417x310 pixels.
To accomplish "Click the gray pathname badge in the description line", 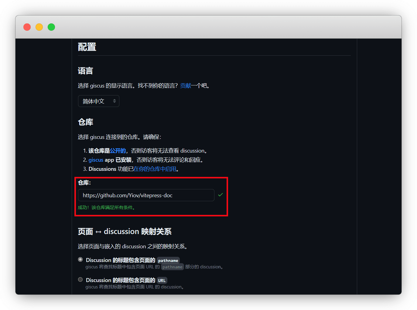I will pyautogui.click(x=172, y=267).
